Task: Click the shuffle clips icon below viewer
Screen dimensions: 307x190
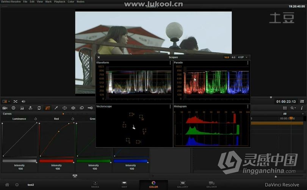Action: tap(16, 101)
